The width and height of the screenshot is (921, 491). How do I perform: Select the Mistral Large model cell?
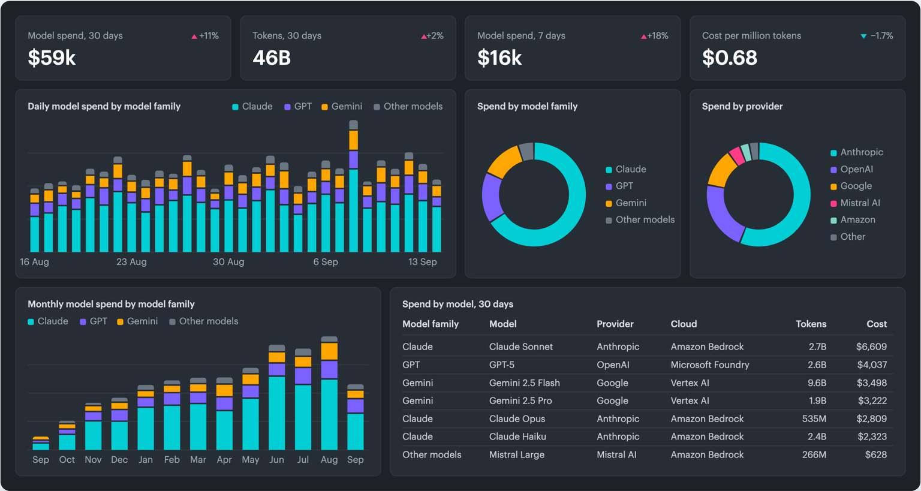point(517,454)
